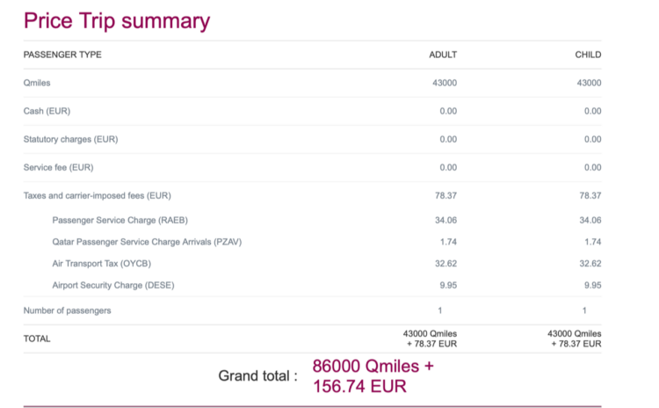Click the 'Grand total :' label
Screen dimensions: 659x408
pyautogui.click(x=258, y=375)
